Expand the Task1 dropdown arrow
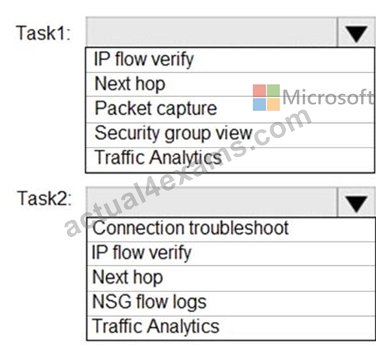The height and width of the screenshot is (345, 376). tap(357, 32)
